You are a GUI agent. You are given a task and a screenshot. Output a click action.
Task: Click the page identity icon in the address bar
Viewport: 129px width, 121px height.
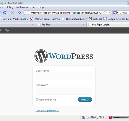[x=27, y=13]
